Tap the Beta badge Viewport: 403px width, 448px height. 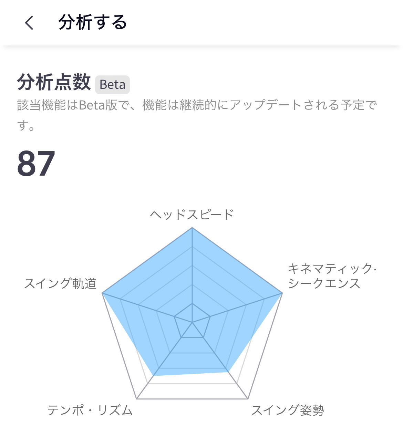coord(113,85)
